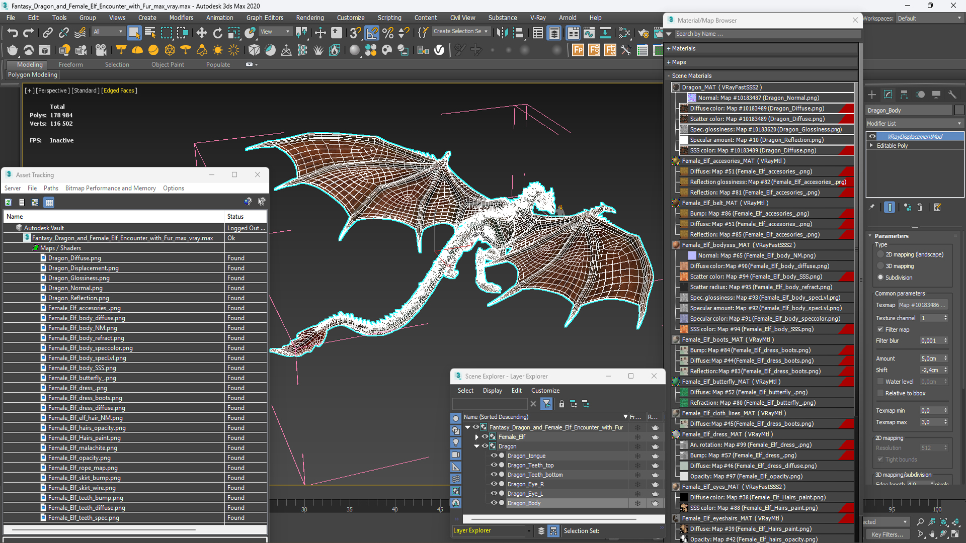966x543 pixels.
Task: Collapse the Scene Materials section
Action: [669, 75]
